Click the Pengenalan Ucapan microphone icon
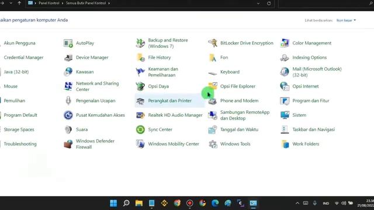This screenshot has width=374, height=210. [x=68, y=101]
